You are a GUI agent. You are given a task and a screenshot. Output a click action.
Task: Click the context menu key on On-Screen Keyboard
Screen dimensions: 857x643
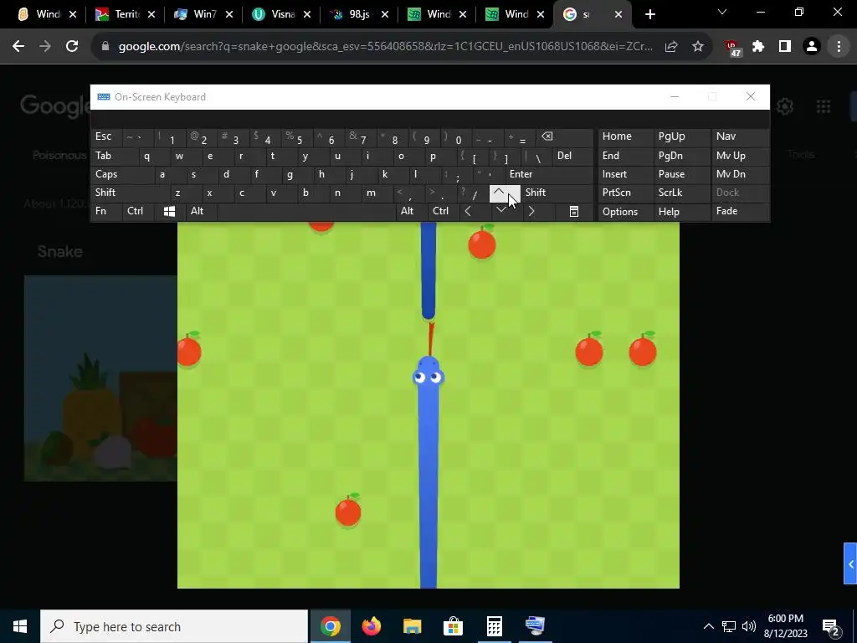(x=574, y=211)
